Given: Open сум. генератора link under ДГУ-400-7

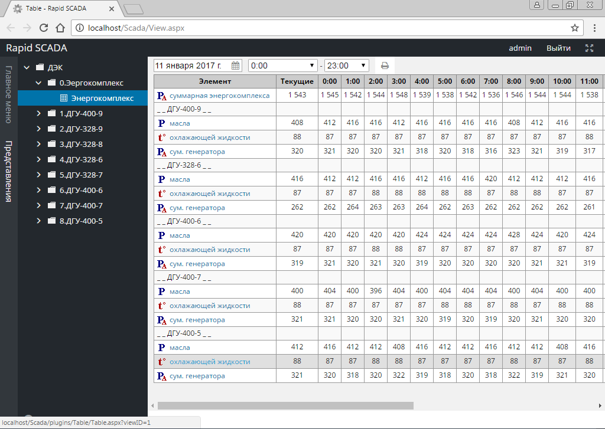Looking at the screenshot, I should (x=197, y=320).
